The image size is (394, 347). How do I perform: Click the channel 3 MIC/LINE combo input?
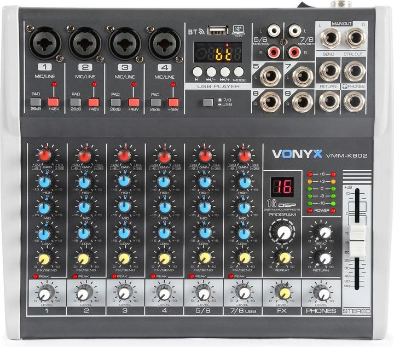coord(125,43)
